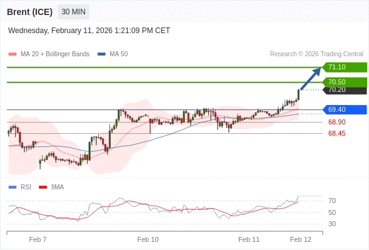Click the RSI 50 axis level label
The image size is (369, 250).
pyautogui.click(x=332, y=212)
